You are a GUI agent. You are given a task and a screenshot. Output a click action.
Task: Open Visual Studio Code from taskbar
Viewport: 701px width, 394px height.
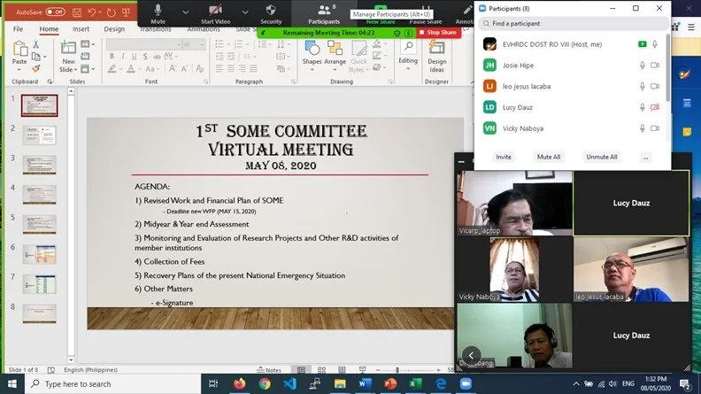click(x=289, y=383)
